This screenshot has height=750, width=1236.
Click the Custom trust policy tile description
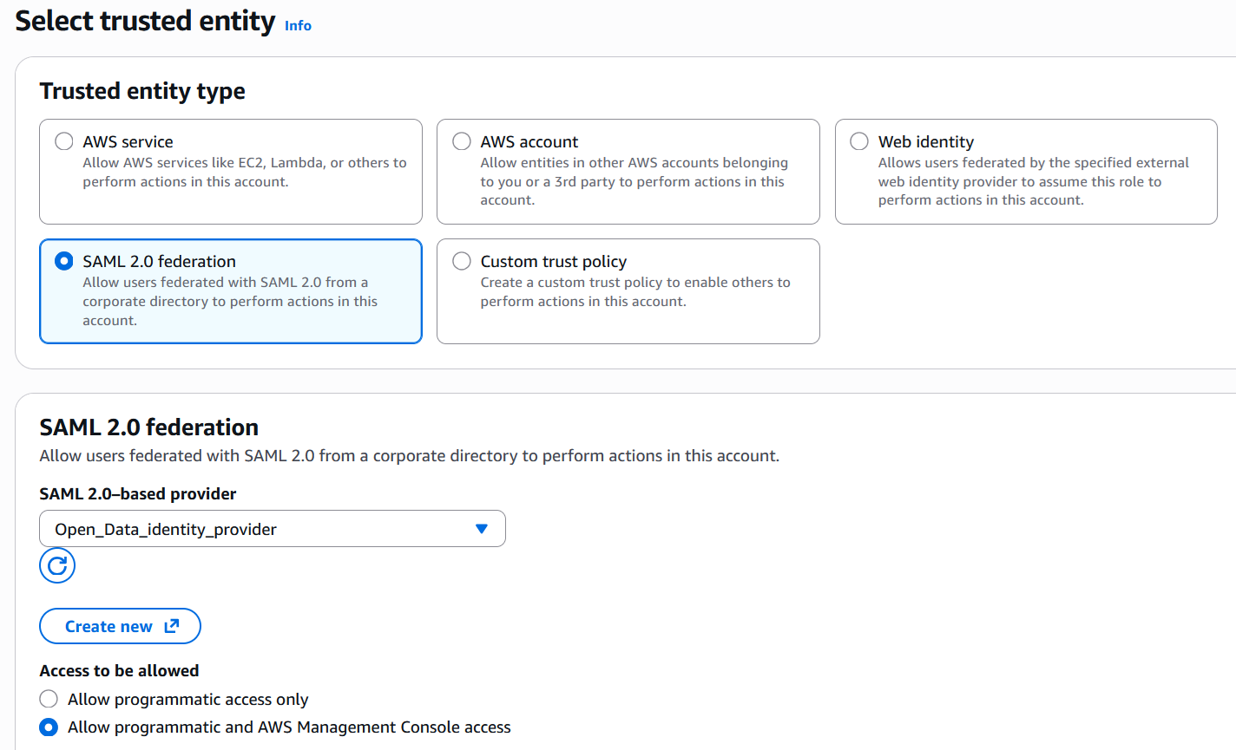(x=634, y=292)
